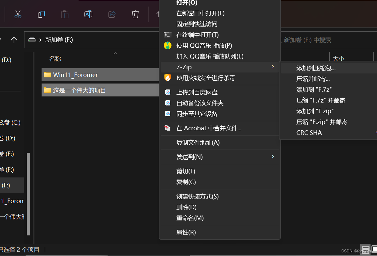377x256 pixels.
Task: Open 发送到(N) menu entry
Action: point(220,157)
